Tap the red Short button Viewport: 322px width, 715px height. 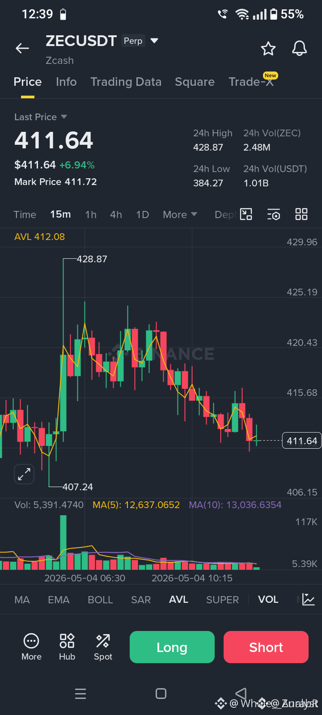click(266, 647)
